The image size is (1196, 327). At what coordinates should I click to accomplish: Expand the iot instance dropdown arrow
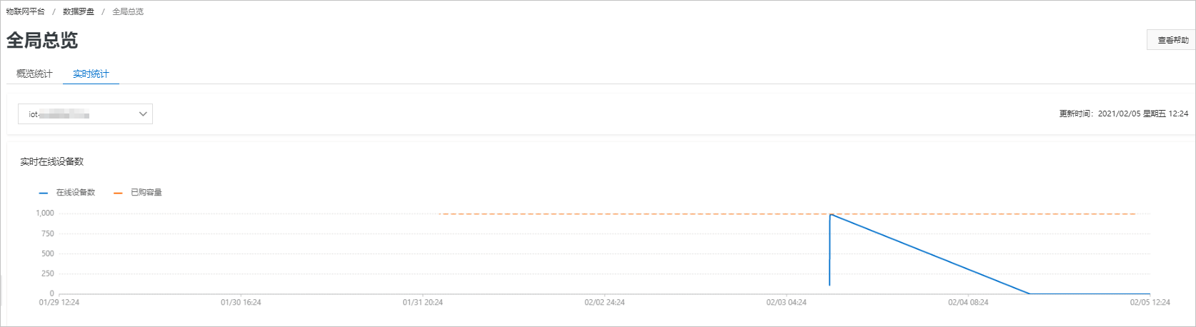click(143, 114)
